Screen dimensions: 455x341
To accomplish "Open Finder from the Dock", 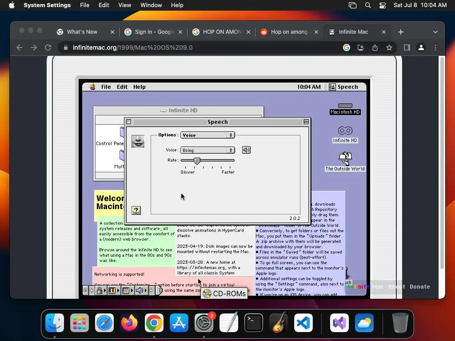I will coord(55,322).
